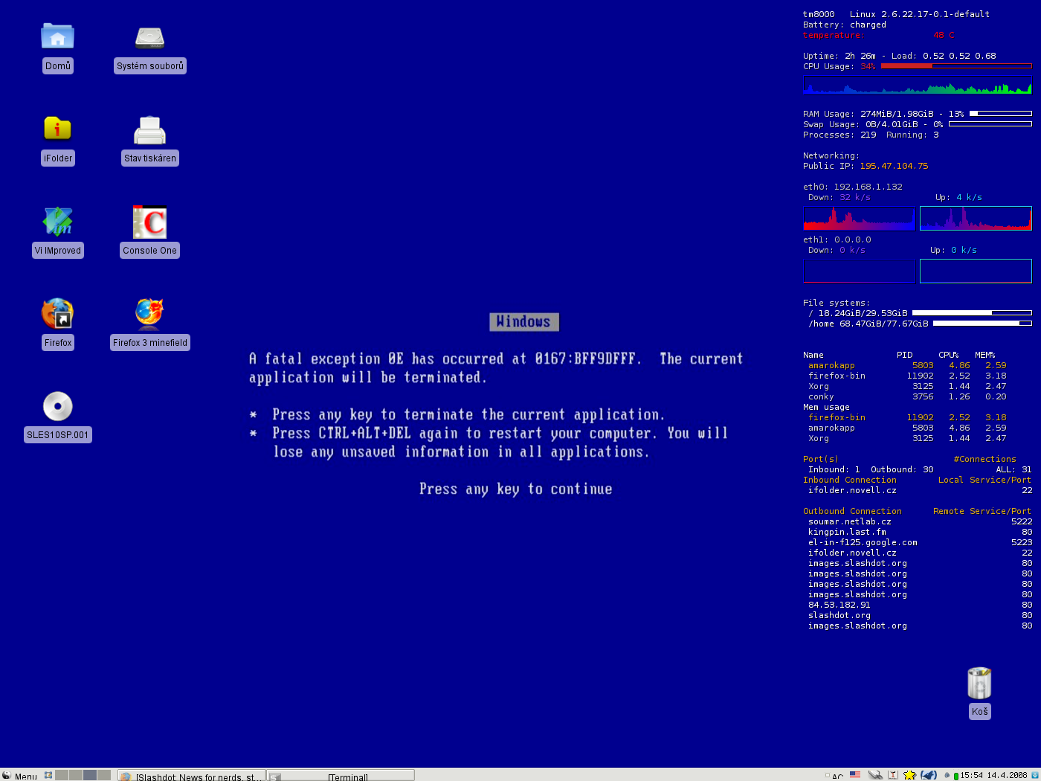Viewport: 1041px width, 781px height.
Task: Click the blue round tray icon
Action: 929,775
